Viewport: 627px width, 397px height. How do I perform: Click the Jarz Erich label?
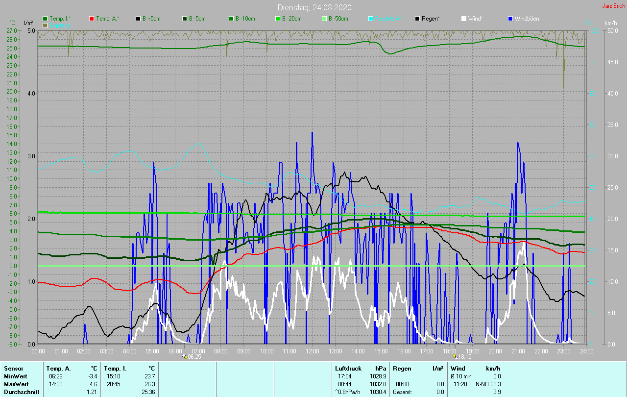[x=613, y=6]
